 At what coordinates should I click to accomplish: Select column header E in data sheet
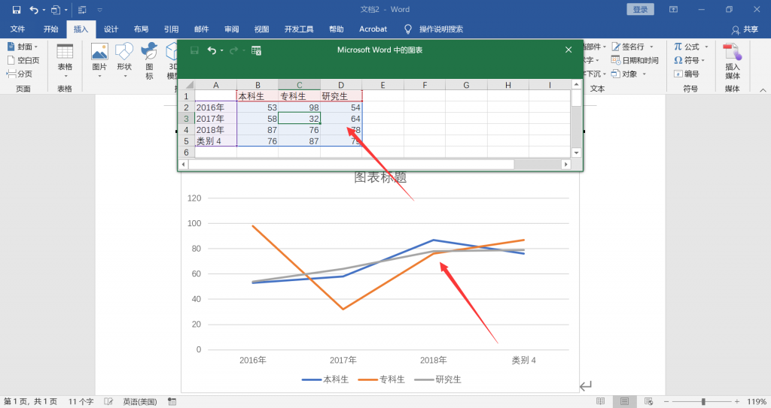(382, 85)
